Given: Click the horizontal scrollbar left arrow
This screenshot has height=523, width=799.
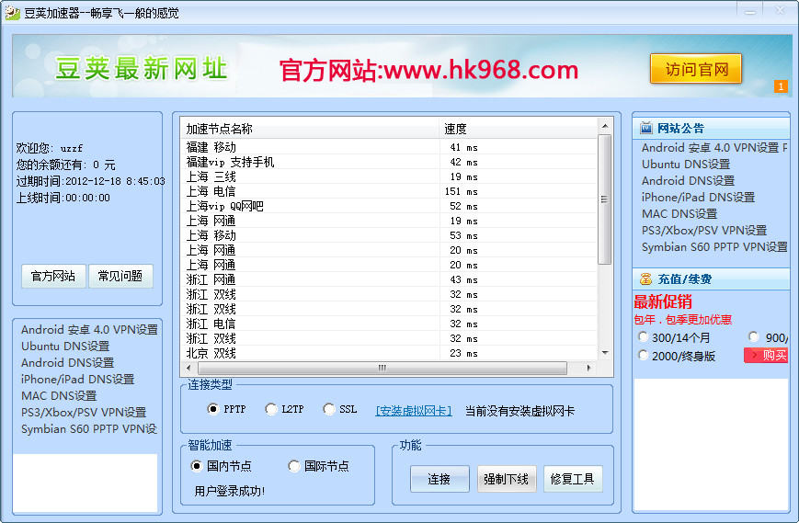Looking at the screenshot, I should 189,368.
